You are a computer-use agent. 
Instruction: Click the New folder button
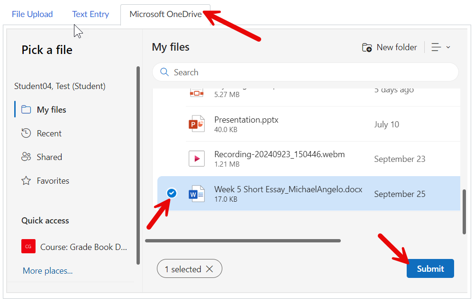pos(389,47)
